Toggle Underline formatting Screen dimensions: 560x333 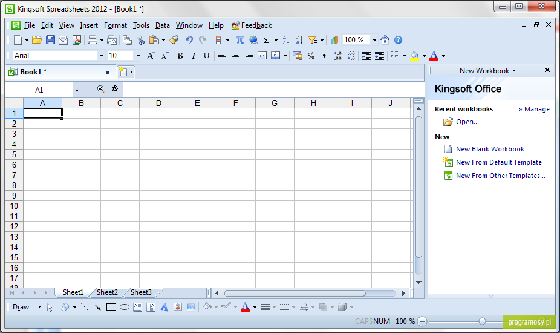coord(206,56)
